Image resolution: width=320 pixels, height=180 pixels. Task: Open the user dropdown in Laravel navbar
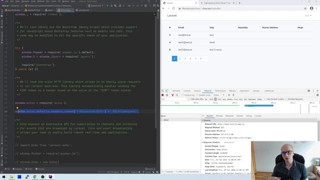click(308, 15)
